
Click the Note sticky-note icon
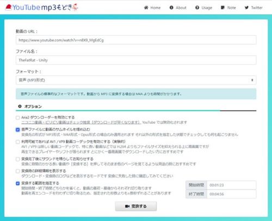coord(222,8)
